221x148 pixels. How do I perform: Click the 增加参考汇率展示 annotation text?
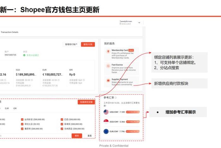point(181,112)
